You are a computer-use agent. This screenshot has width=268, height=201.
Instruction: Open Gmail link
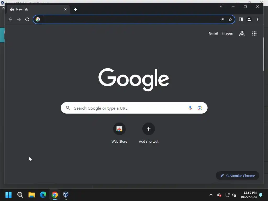[x=213, y=33]
